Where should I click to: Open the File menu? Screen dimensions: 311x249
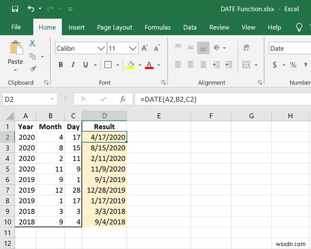16,27
